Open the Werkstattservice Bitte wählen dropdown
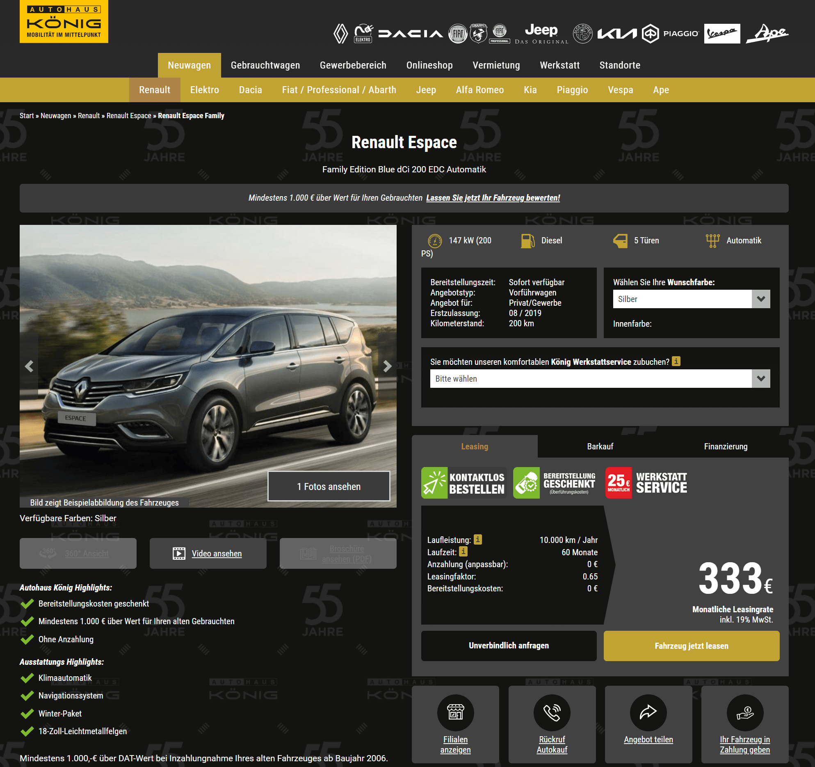Screen dimensions: 815x767 [600, 379]
